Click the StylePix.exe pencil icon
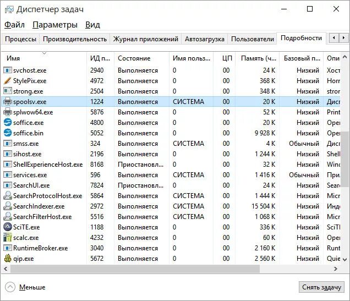This screenshot has width=350, height=301. [x=7, y=81]
